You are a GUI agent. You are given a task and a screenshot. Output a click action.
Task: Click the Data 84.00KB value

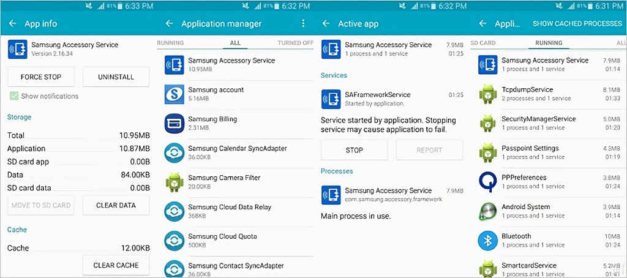pos(135,175)
